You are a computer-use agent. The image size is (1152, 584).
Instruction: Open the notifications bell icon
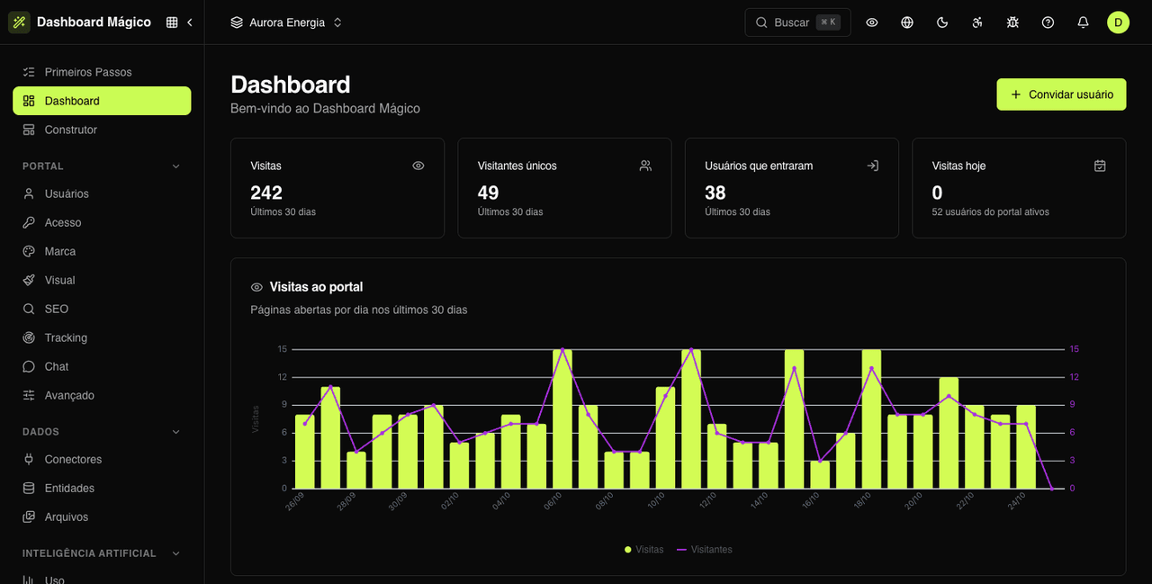(1083, 22)
